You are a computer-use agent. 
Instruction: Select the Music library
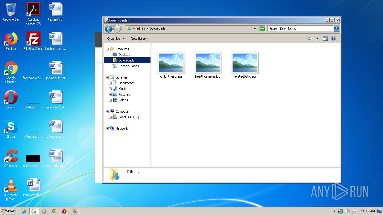122,89
